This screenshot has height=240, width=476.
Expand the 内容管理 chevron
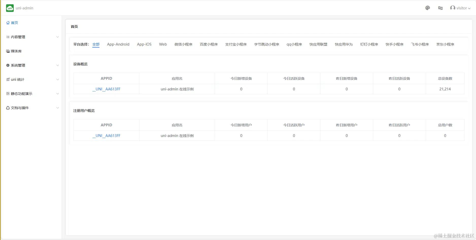click(x=58, y=37)
